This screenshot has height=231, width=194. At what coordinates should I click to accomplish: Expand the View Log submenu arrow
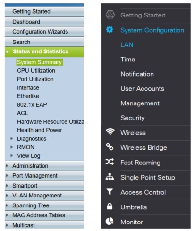pyautogui.click(x=12, y=155)
